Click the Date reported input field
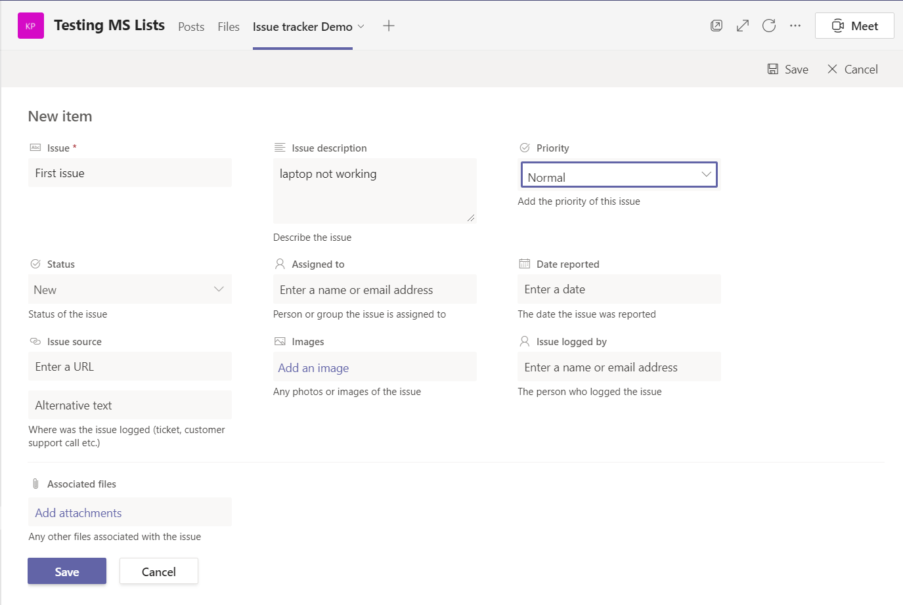Screen dimensions: 903x605 pos(619,289)
